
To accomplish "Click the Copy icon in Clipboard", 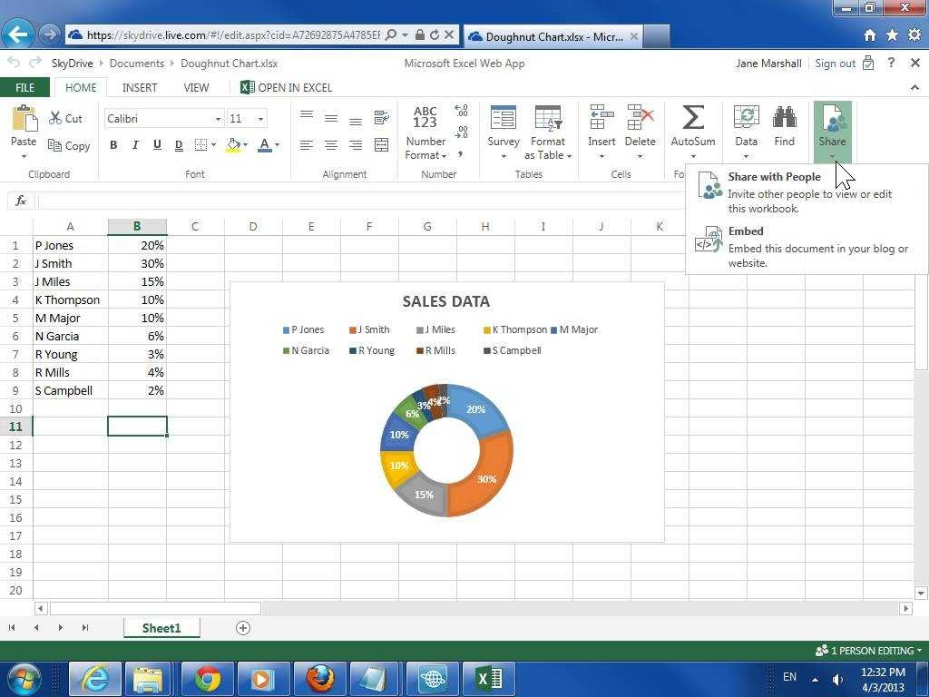I will click(x=55, y=145).
